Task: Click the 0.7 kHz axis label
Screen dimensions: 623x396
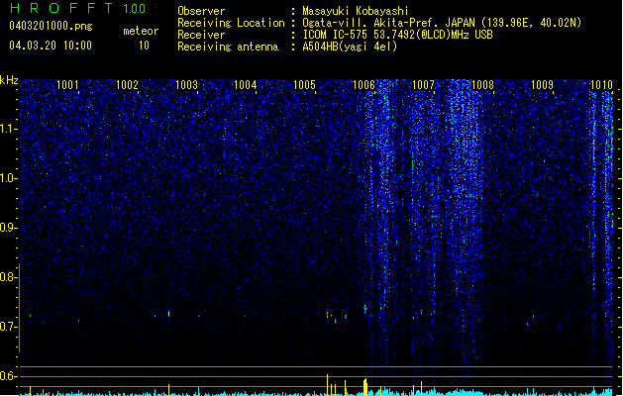Action: (x=9, y=327)
